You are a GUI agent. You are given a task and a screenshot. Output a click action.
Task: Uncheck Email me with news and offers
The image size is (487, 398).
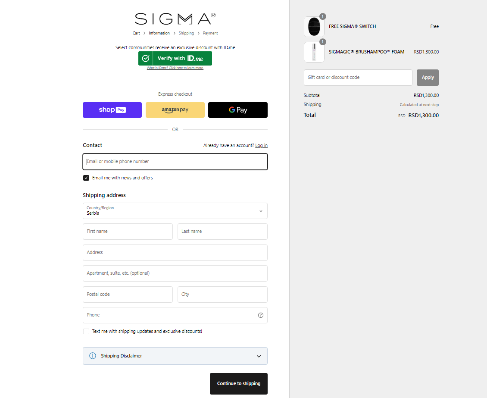[x=86, y=178]
